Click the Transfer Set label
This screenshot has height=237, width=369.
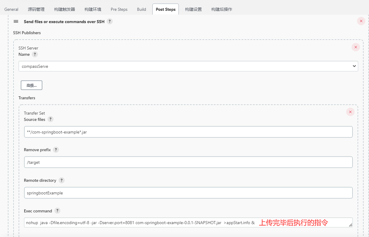[x=35, y=113]
